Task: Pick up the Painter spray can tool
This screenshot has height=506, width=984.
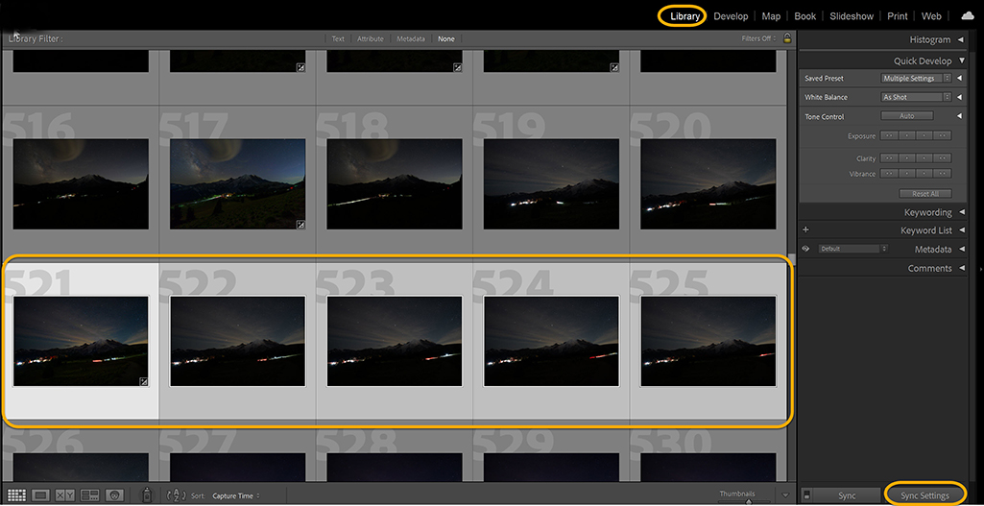Action: click(146, 494)
